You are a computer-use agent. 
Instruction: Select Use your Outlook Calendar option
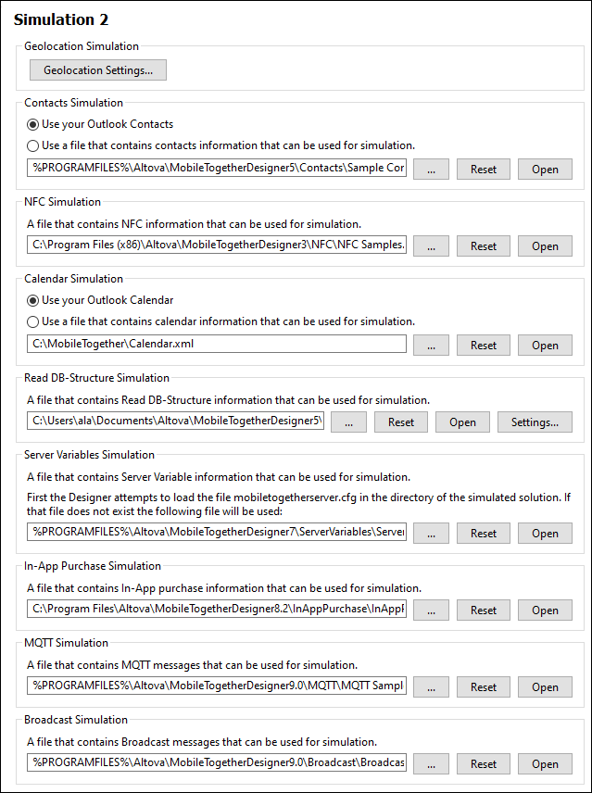coord(33,300)
